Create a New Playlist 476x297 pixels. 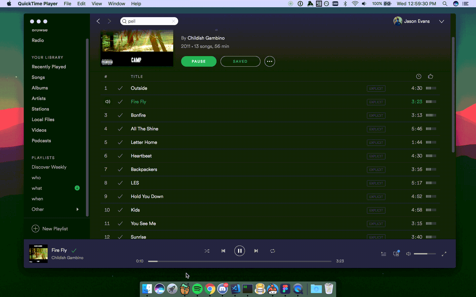coord(50,229)
